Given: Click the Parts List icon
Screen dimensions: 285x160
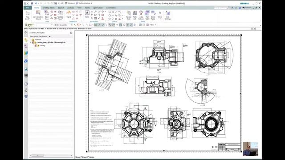Looking at the screenshot, I should [x=134, y=15].
